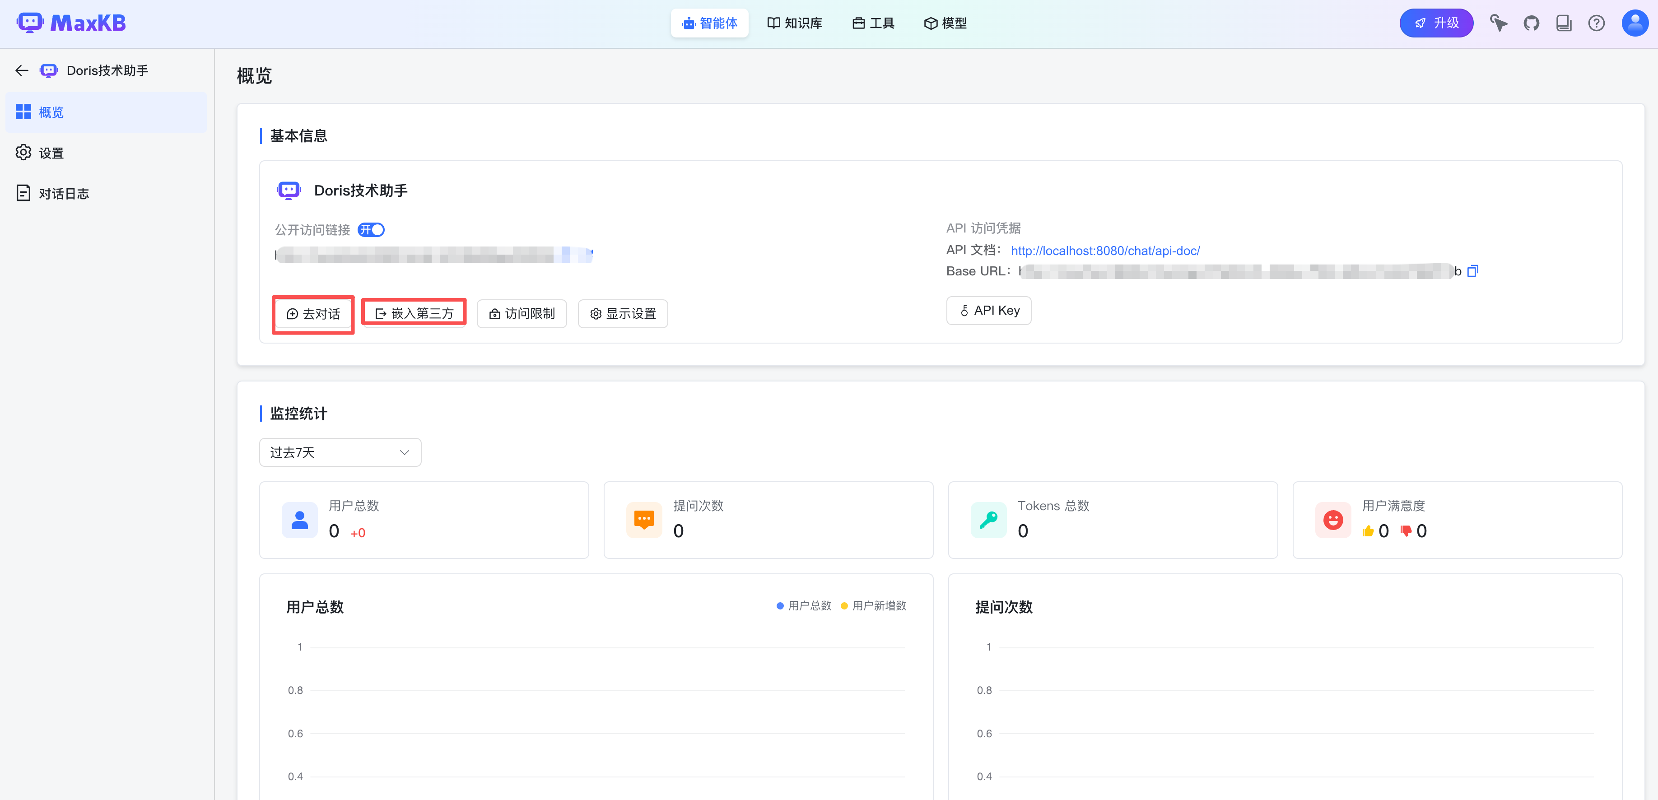Open the API doc localhost link

pyautogui.click(x=1105, y=251)
